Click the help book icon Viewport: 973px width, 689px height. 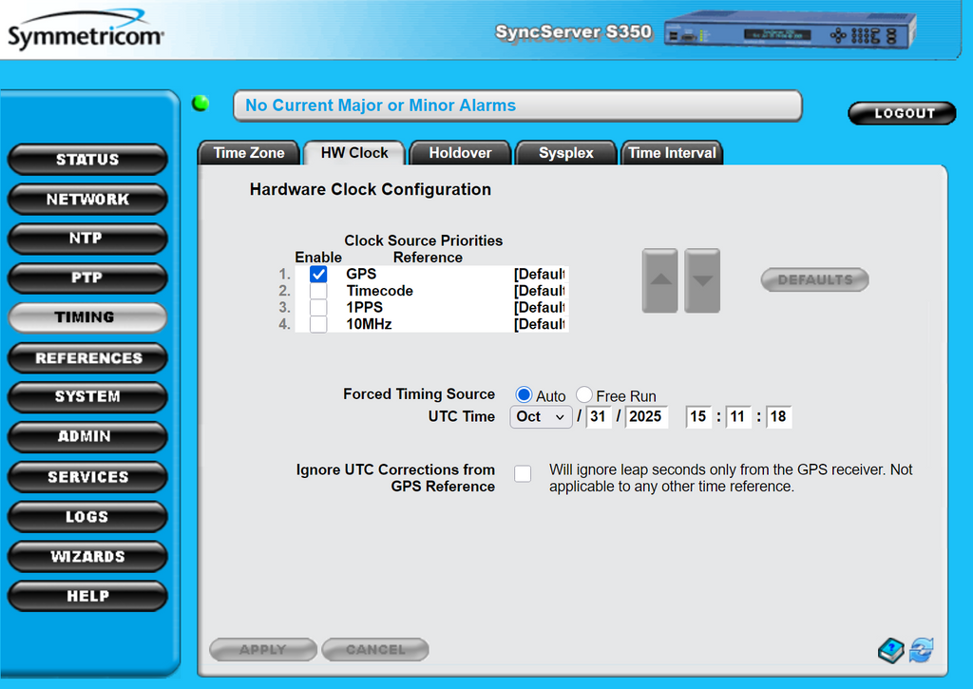click(x=891, y=651)
